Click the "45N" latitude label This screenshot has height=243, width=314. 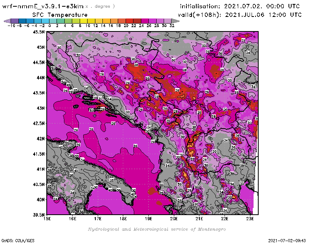(40, 47)
